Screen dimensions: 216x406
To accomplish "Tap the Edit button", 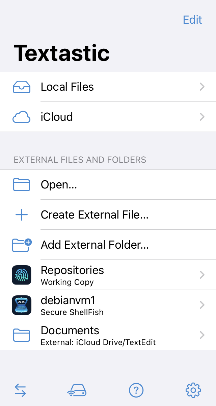I will tap(192, 20).
